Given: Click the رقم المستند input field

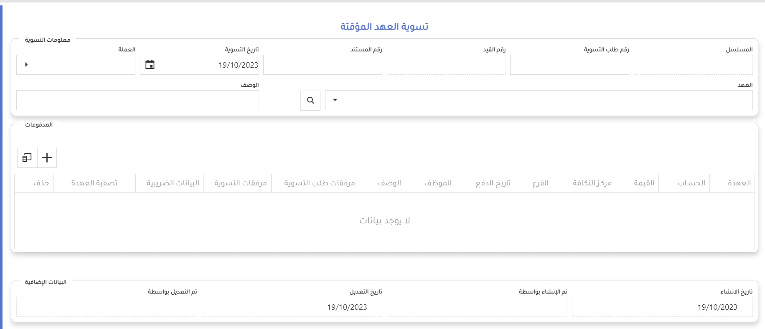Looking at the screenshot, I should coord(323,65).
